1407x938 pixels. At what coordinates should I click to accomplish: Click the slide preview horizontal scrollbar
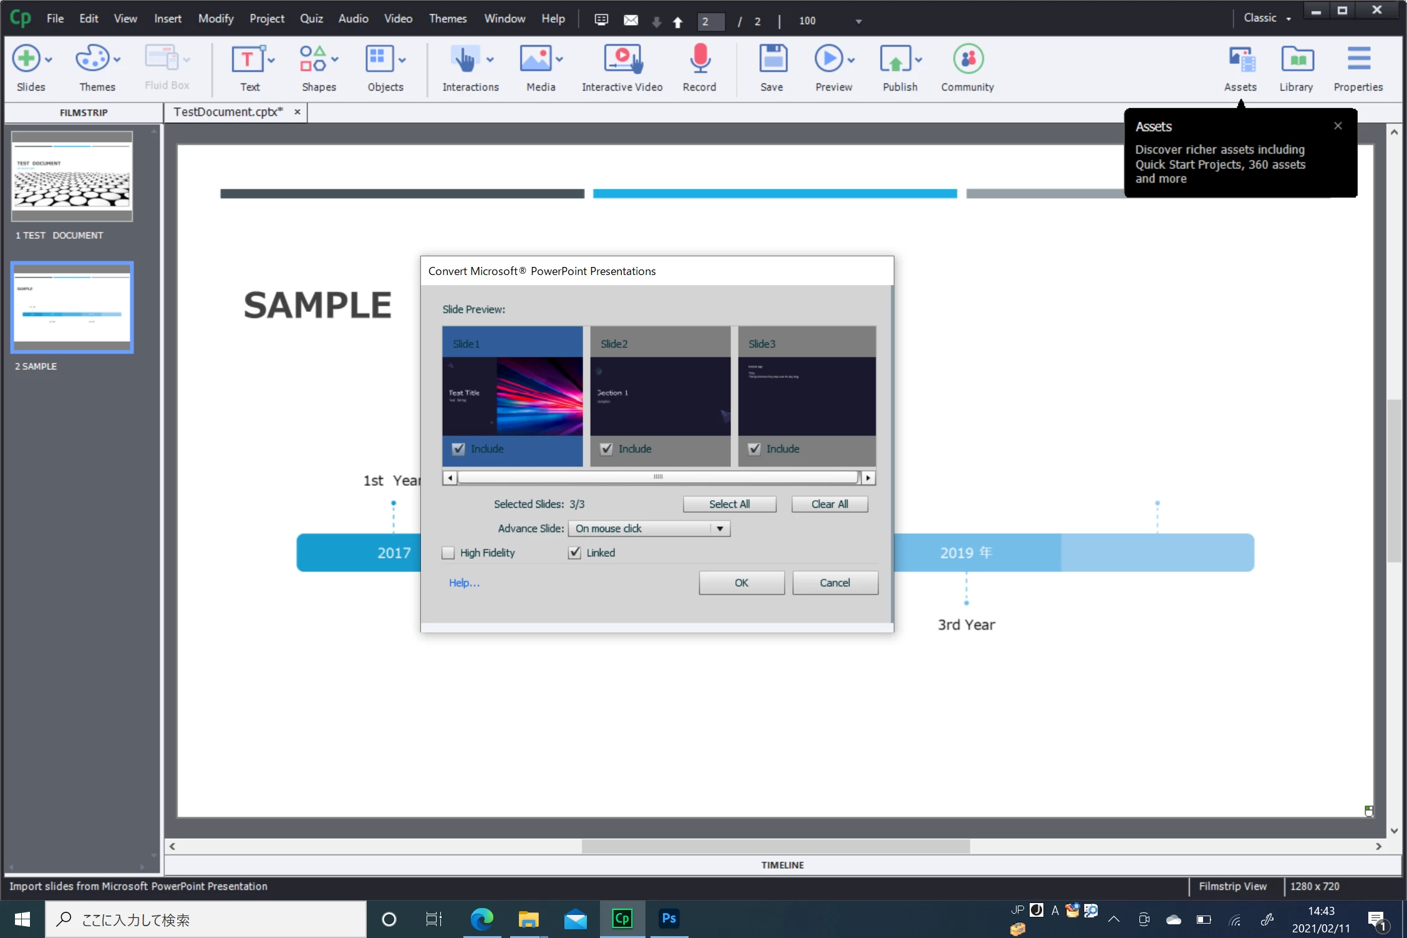tap(658, 478)
